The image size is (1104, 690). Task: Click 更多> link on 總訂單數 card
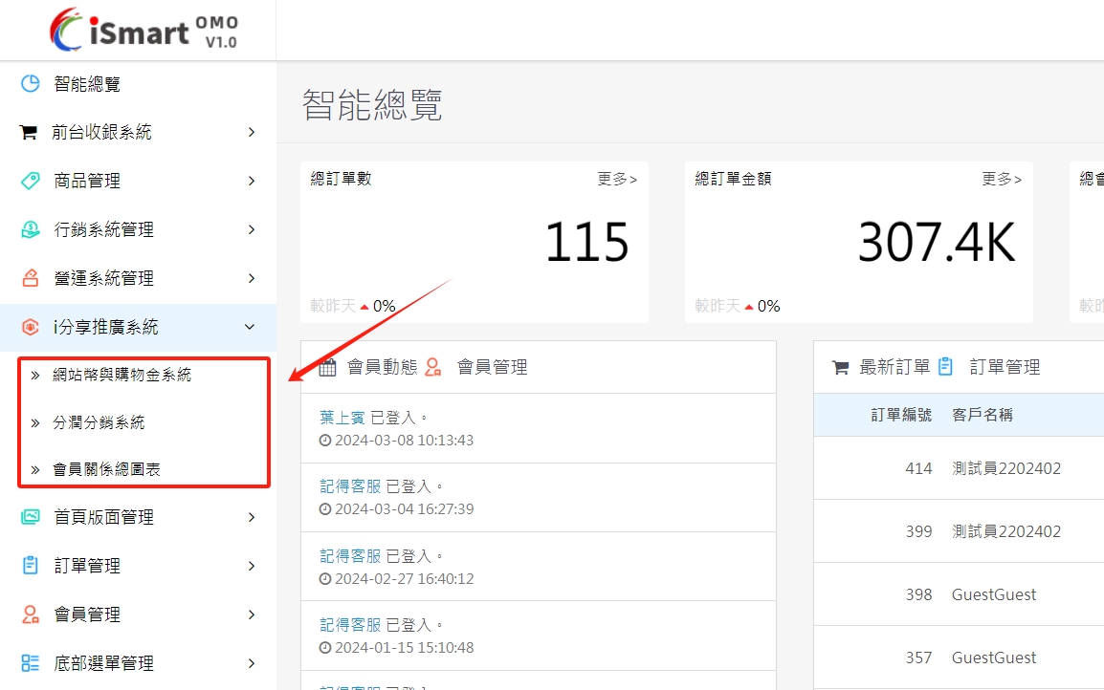pos(617,179)
